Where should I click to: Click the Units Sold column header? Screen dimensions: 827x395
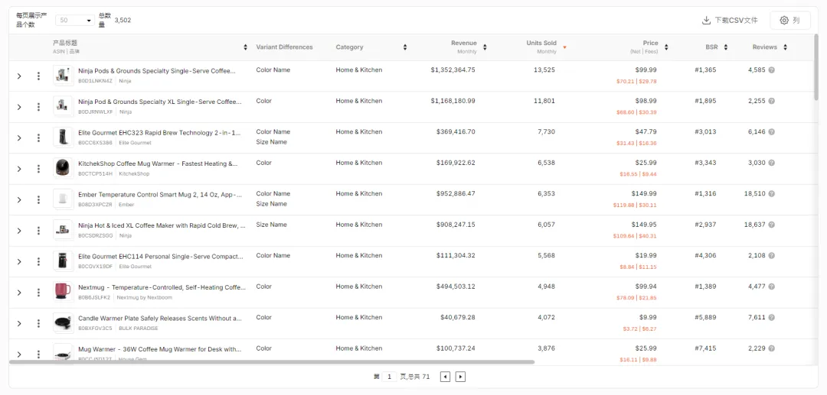(x=541, y=44)
